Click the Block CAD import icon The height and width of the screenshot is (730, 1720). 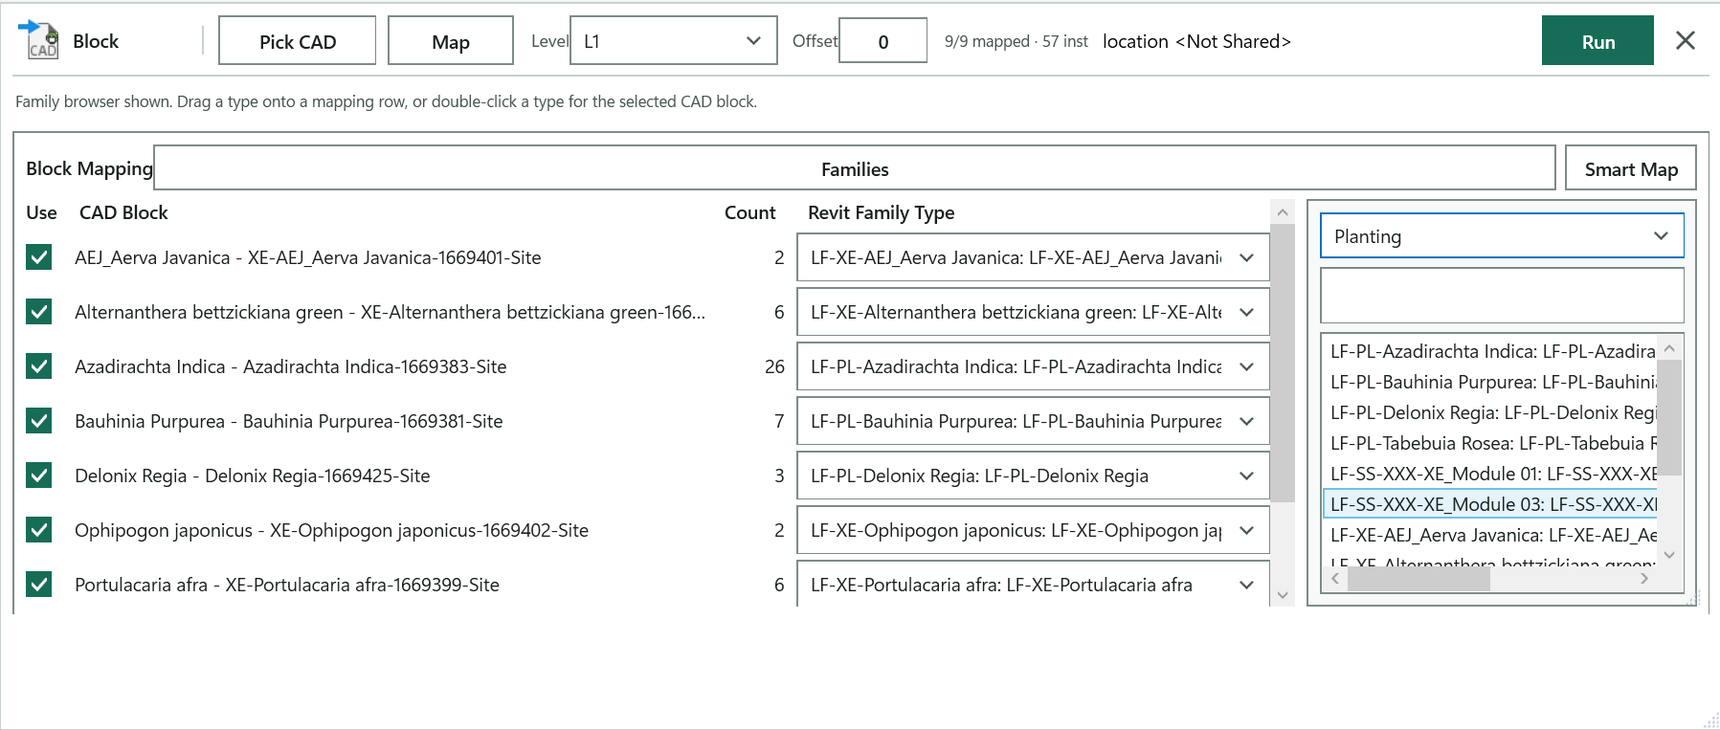pyautogui.click(x=39, y=40)
